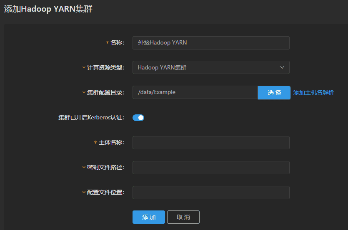Image resolution: width=348 pixels, height=230 pixels.
Task: Click the /data/Example directory input field
Action: [195, 92]
